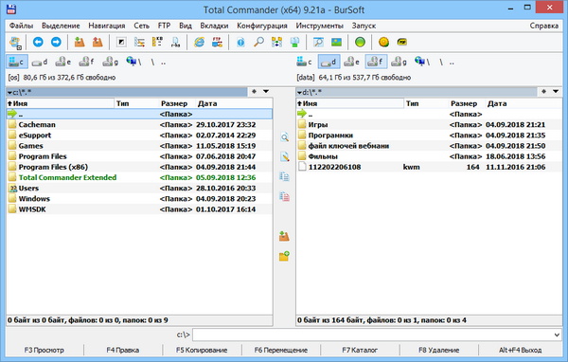The image size is (568, 362).
Task: Select drive f in left drive bar
Action: [x=86, y=62]
